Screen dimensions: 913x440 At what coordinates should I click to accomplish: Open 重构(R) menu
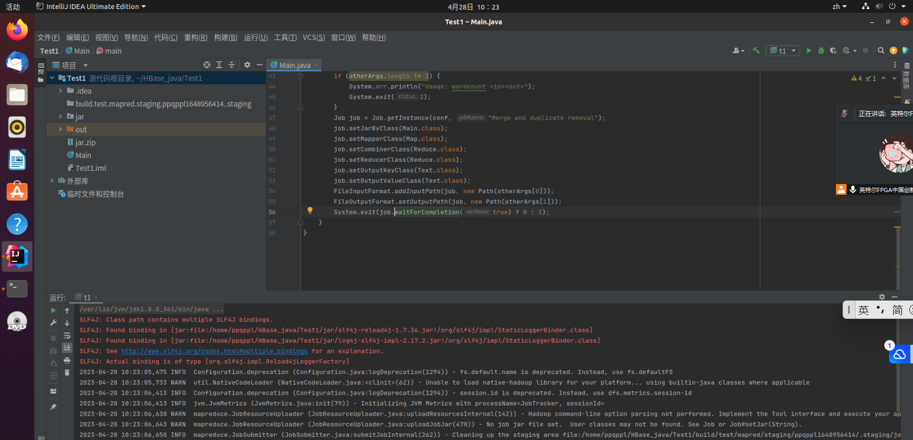(x=196, y=37)
